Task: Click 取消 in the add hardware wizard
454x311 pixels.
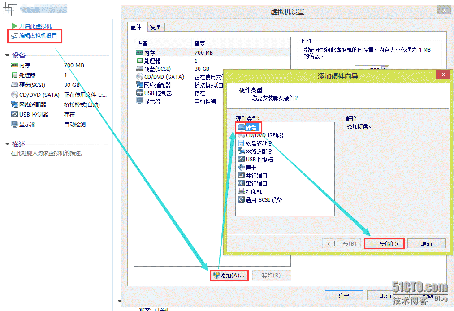Action: point(427,244)
